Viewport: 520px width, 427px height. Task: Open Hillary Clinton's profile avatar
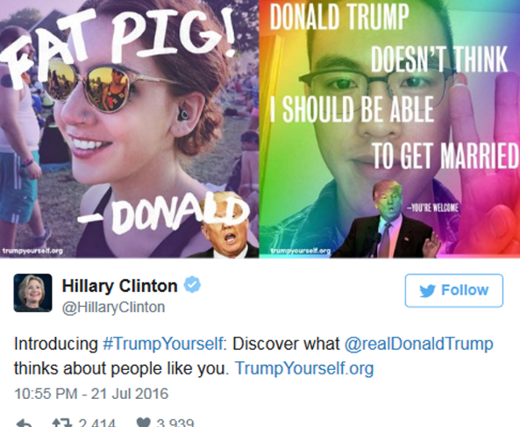[x=32, y=293]
